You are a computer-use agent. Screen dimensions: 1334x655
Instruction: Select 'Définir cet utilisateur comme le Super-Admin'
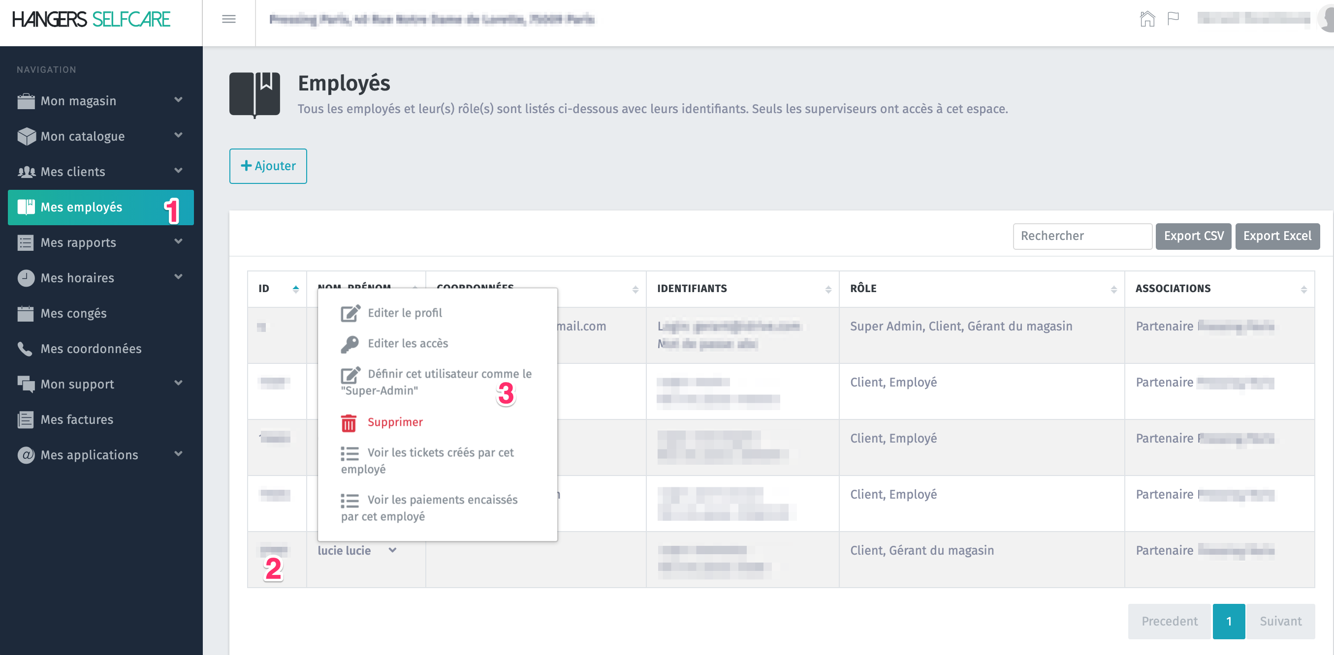click(x=436, y=382)
